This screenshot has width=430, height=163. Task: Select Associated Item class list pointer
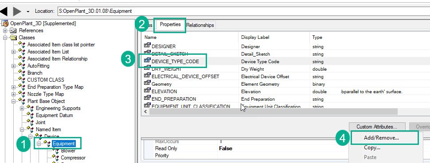61,45
